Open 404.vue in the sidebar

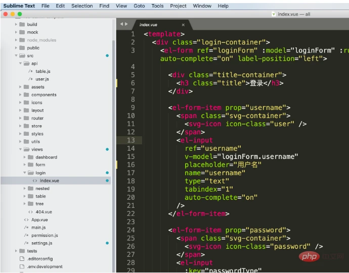click(x=43, y=212)
